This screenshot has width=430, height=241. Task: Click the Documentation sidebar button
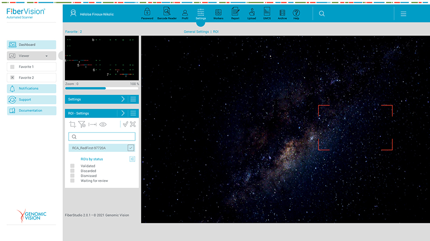tap(32, 110)
